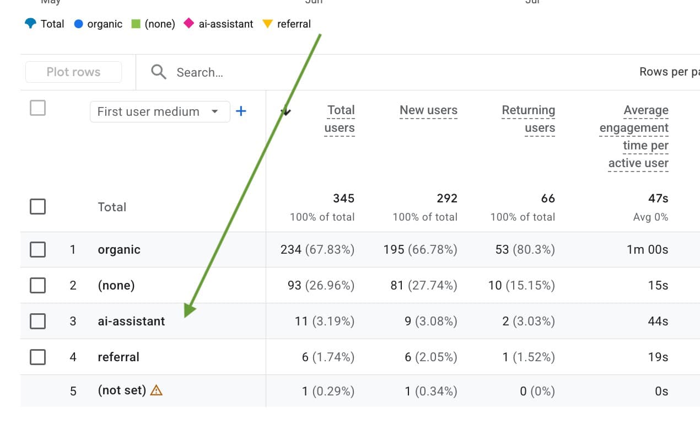
Task: Click the cell 11 (3.19%)
Action: click(325, 321)
